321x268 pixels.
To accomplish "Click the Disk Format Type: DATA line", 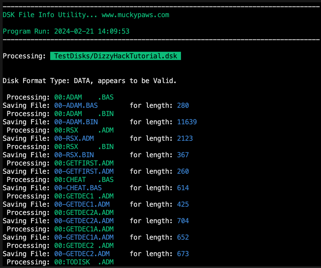I will [89, 81].
